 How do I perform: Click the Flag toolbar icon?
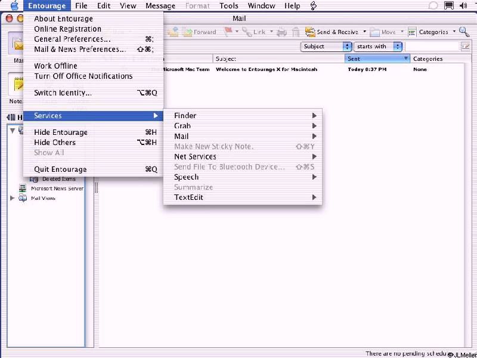point(228,32)
